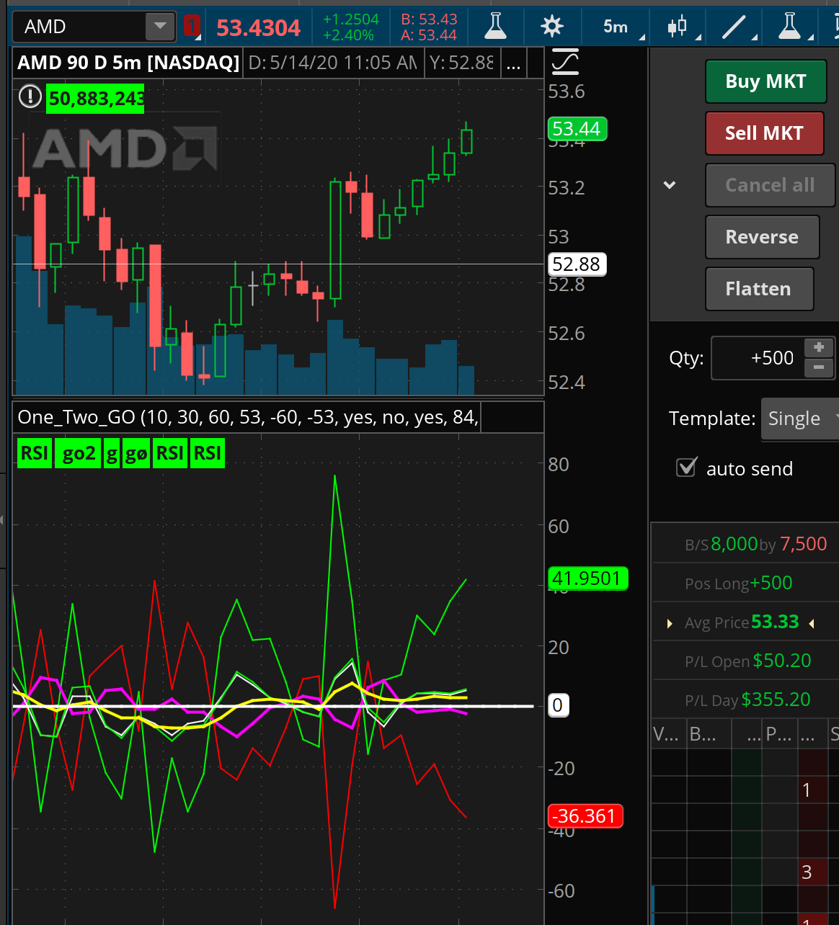The image size is (839, 925).
Task: Click the volume 50,883,243 label
Action: coord(96,98)
